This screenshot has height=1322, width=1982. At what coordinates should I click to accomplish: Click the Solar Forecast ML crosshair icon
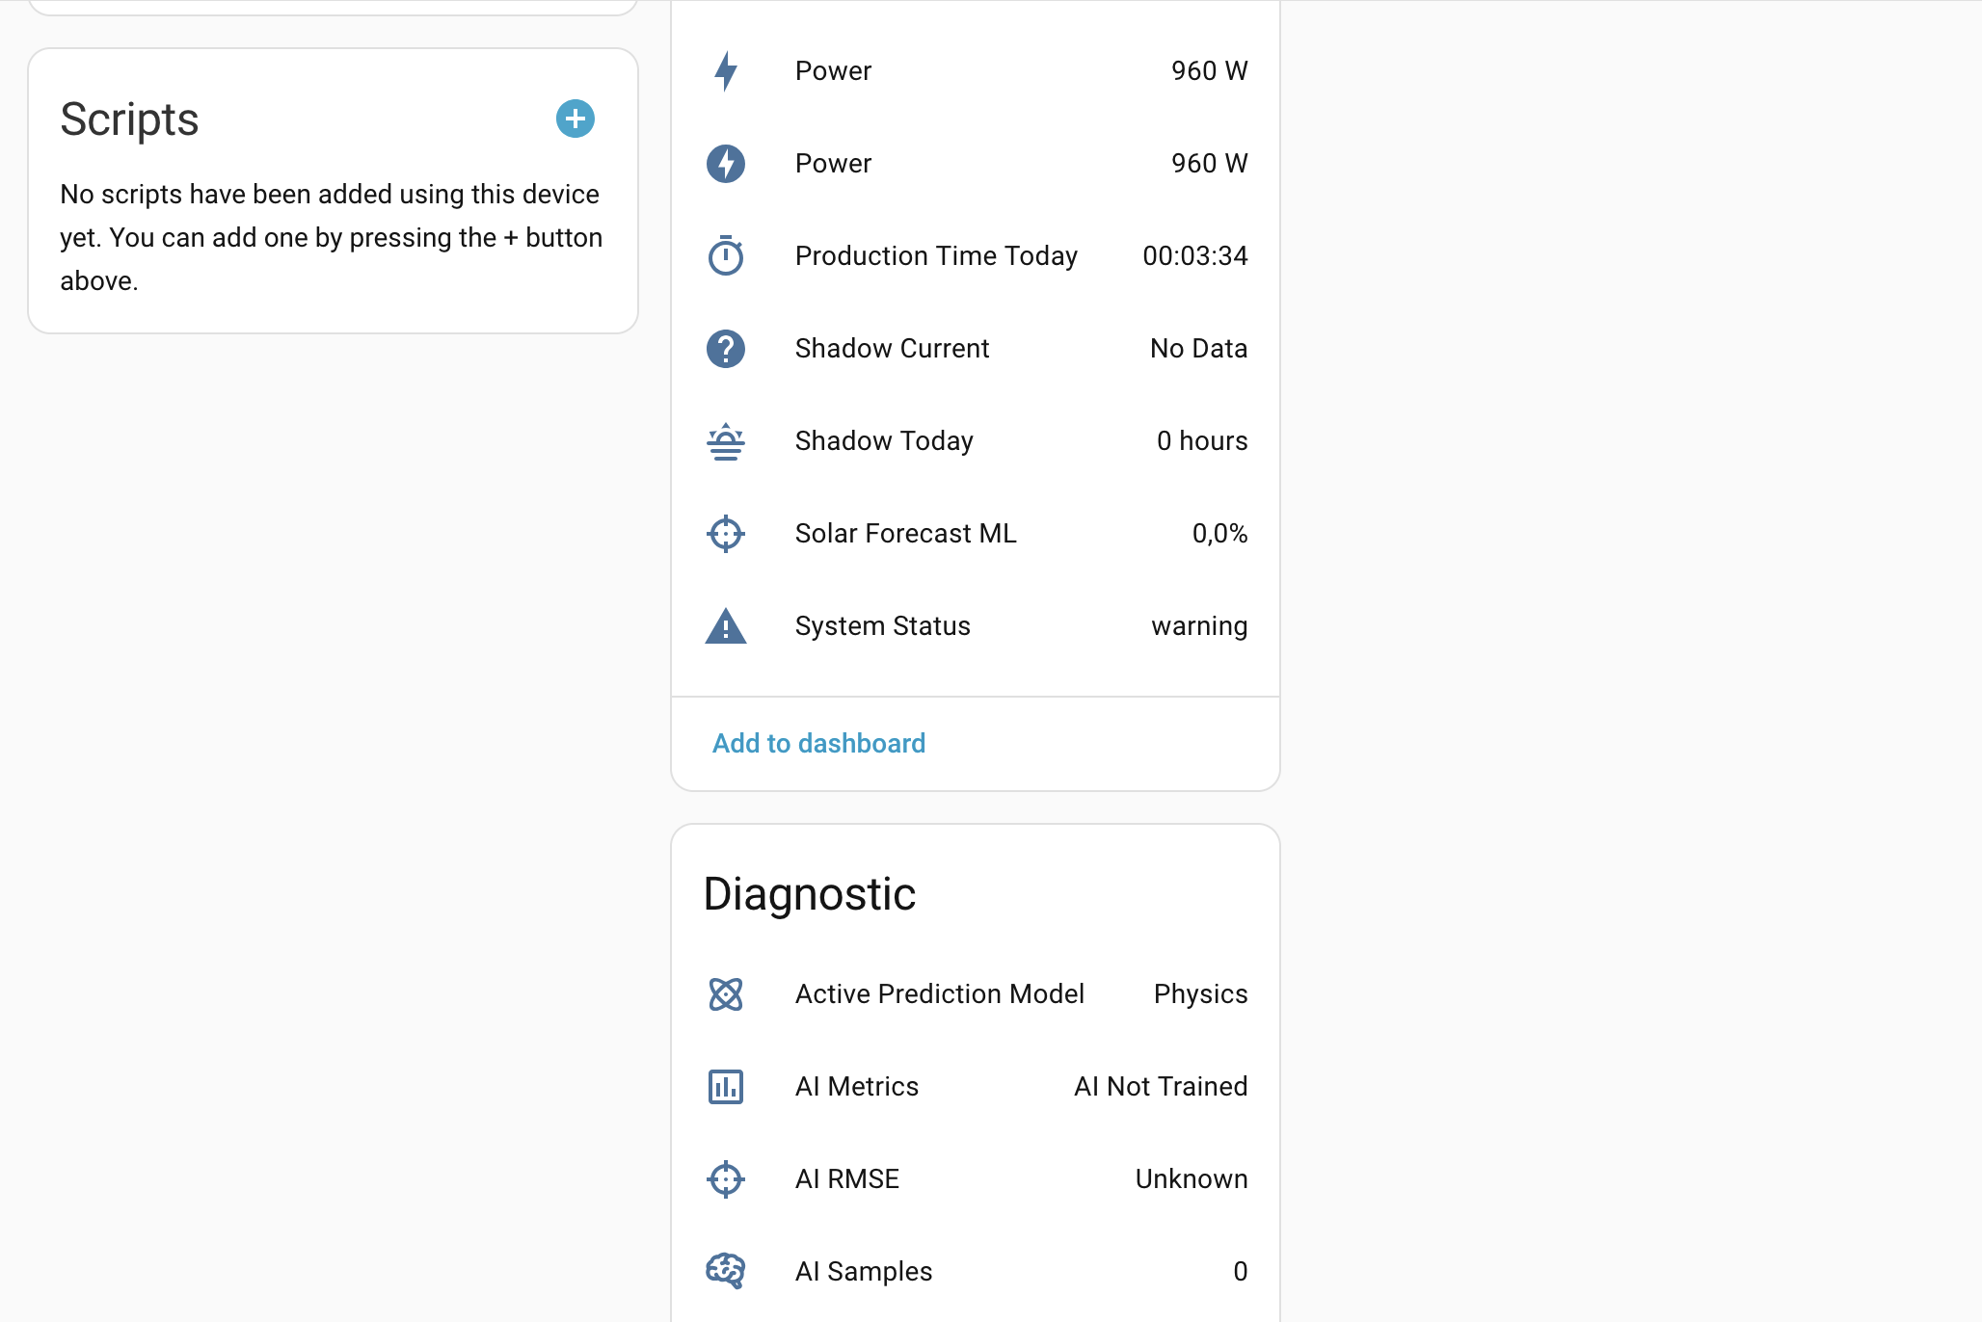tap(726, 534)
